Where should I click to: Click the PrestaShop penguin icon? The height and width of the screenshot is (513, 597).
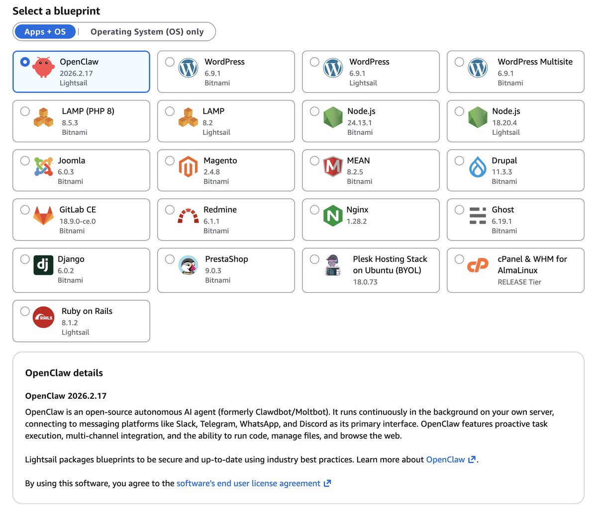(x=188, y=265)
